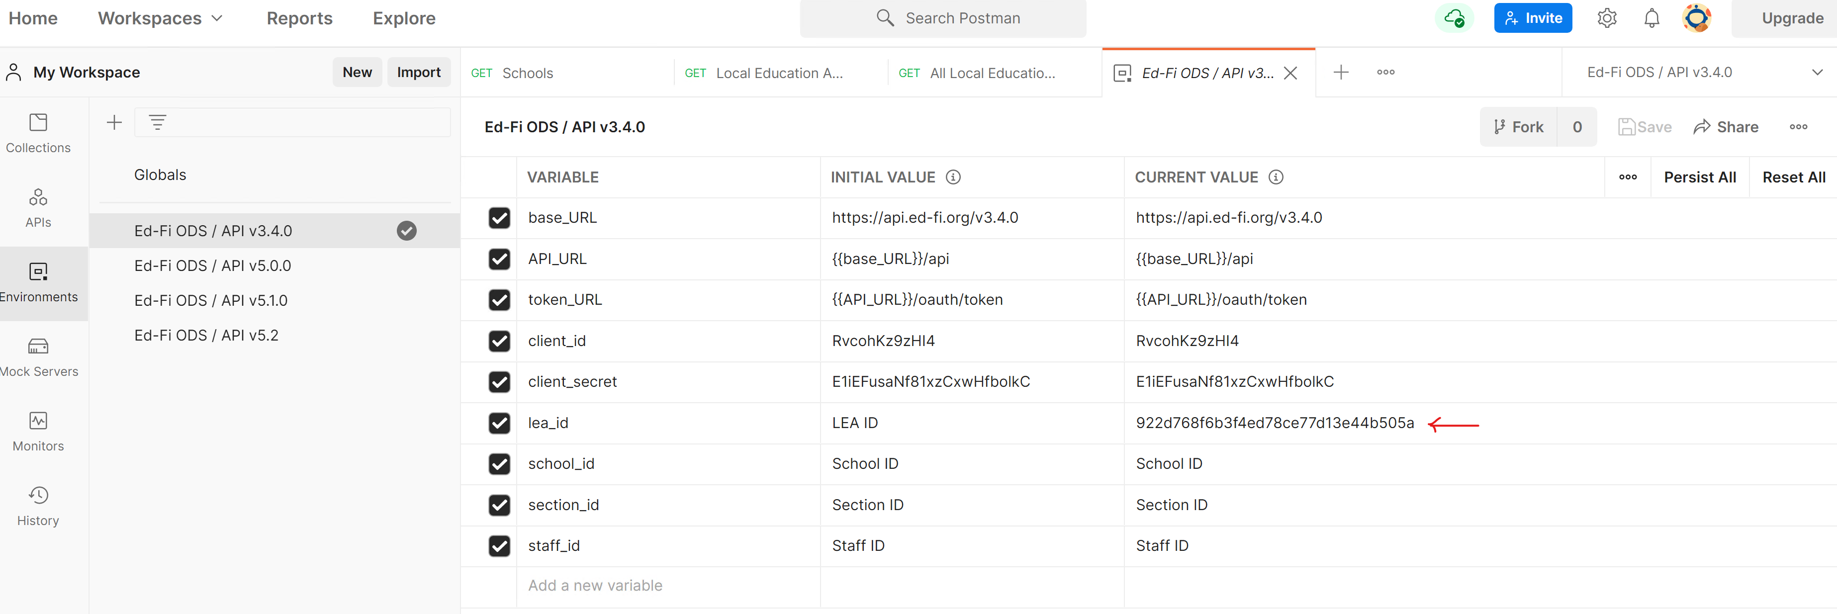Fork this environment

tap(1518, 127)
